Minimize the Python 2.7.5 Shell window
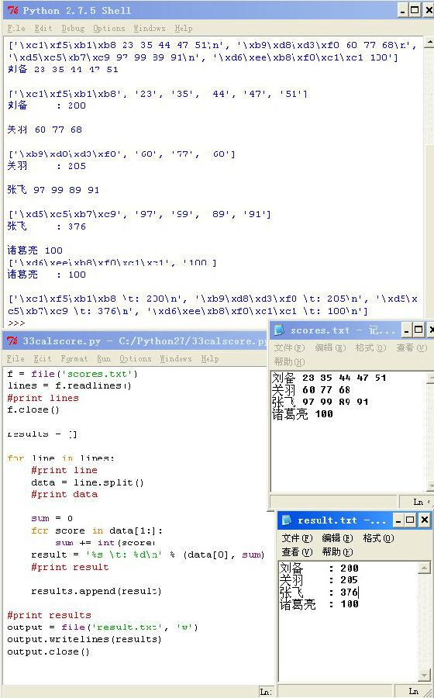This screenshot has height=698, width=434. (x=403, y=10)
